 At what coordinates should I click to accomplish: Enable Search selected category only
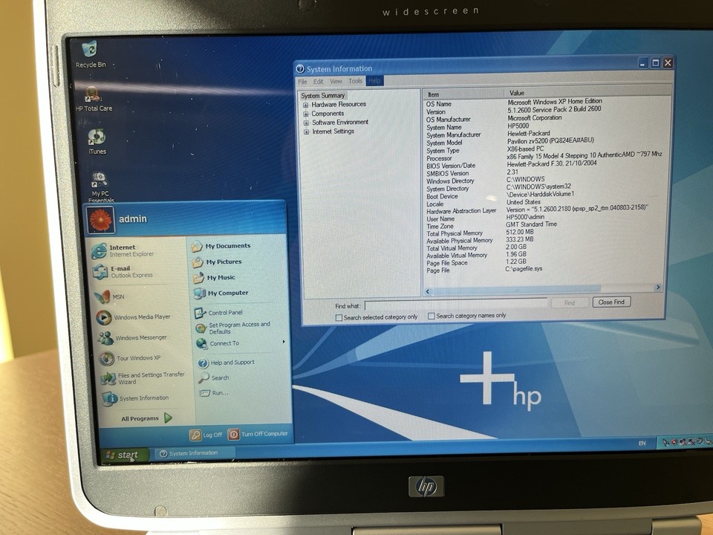click(339, 316)
